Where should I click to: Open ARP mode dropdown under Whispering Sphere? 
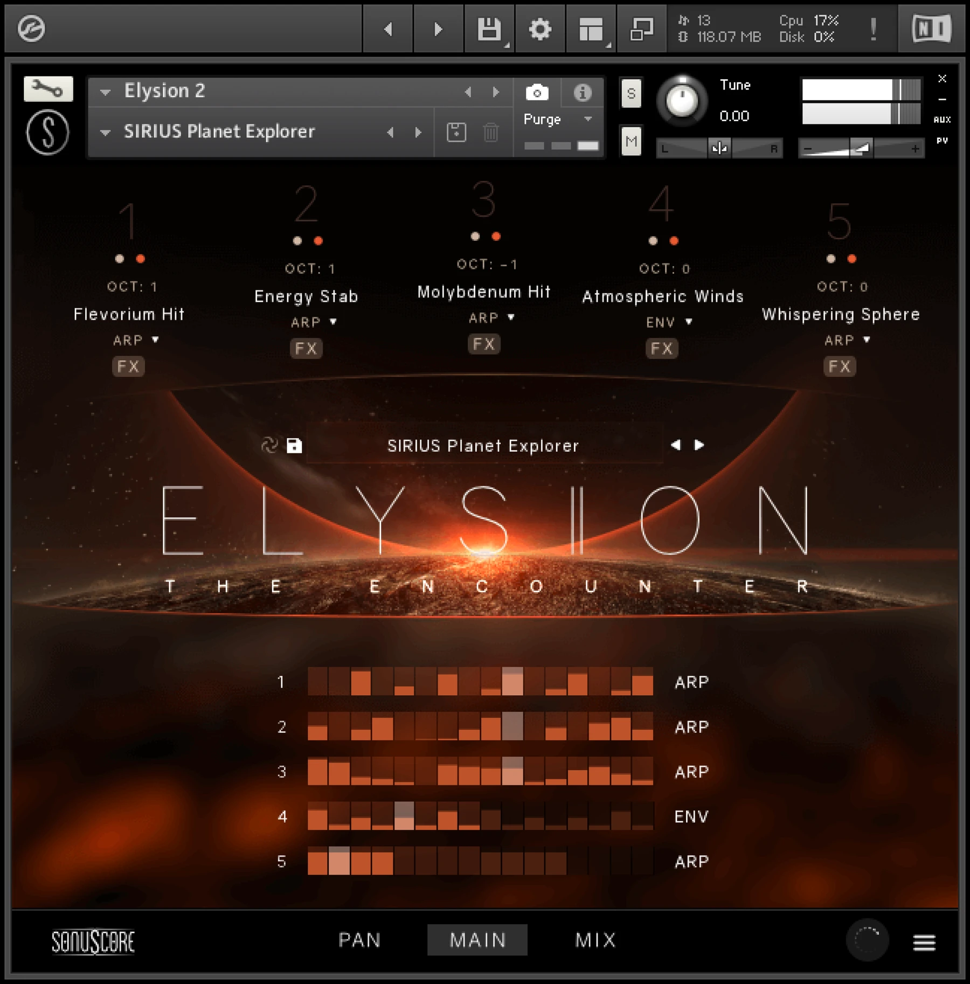[847, 340]
